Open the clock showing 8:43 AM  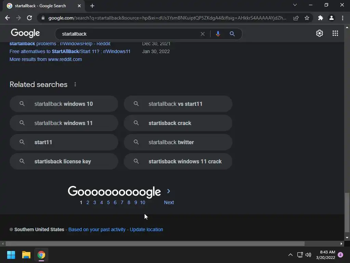click(326, 255)
